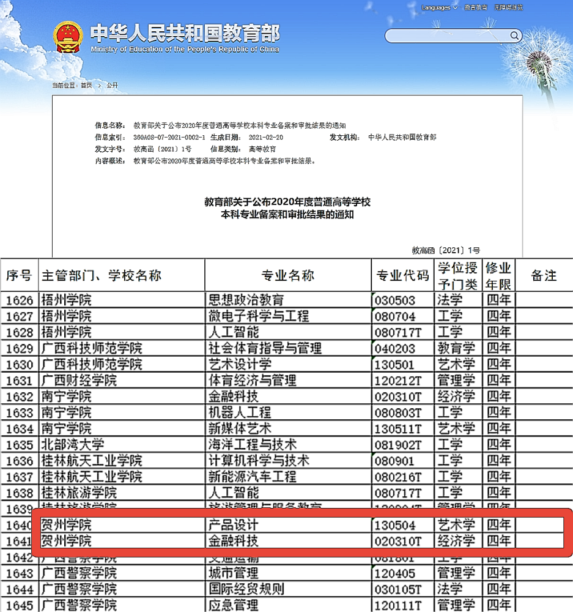Click the 学位授予门类 column header
The height and width of the screenshot is (612, 573).
tap(457, 275)
